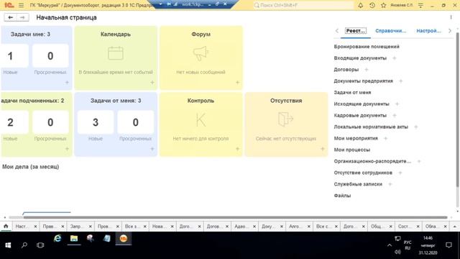Expand open windows list arrow
Screen dimensions: 460x259
click(455, 227)
